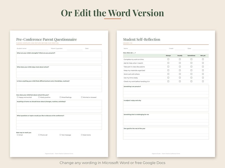Mark Always for Ask for help when I need it
This screenshot has height=168, width=225.
click(x=168, y=63)
